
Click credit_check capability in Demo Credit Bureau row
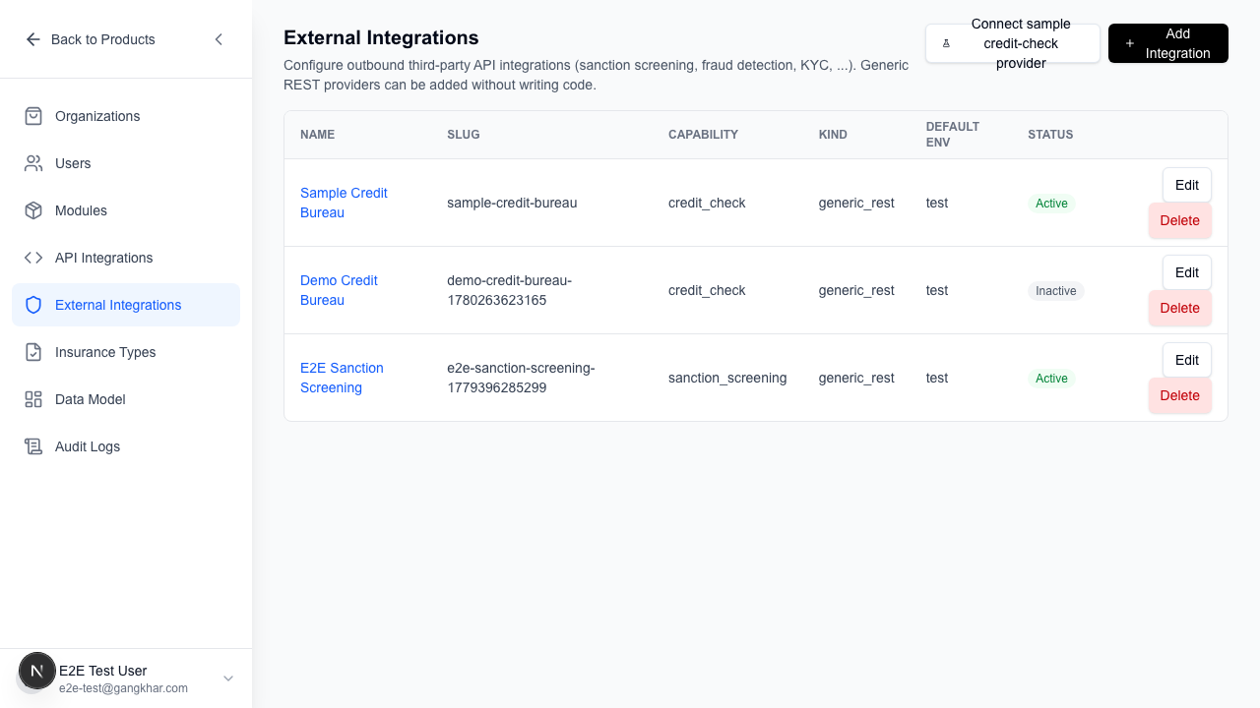coord(707,290)
